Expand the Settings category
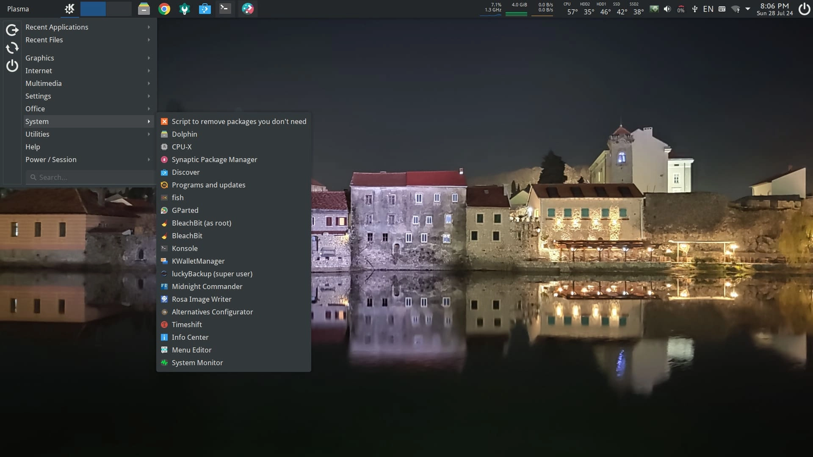Image resolution: width=813 pixels, height=457 pixels. [88, 96]
